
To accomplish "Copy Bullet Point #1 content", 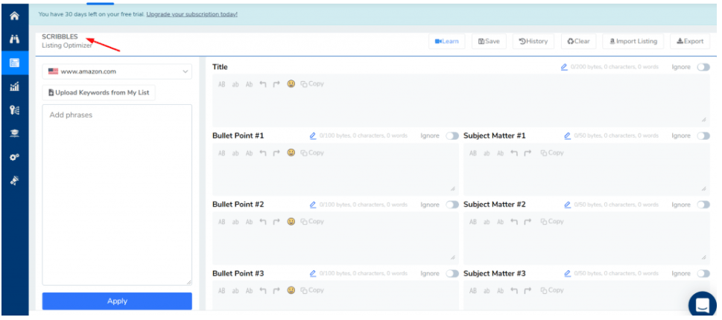I will click(312, 153).
